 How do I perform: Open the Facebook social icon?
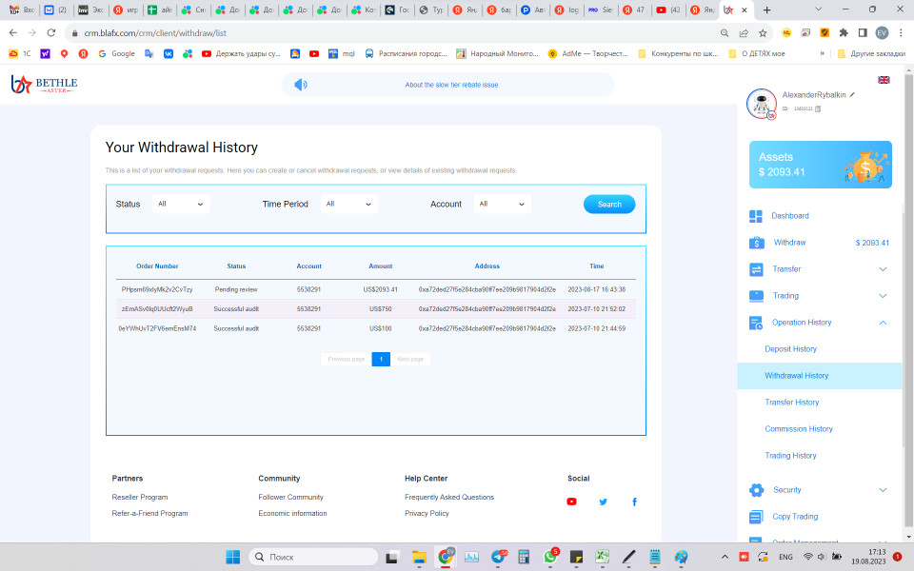coord(634,502)
